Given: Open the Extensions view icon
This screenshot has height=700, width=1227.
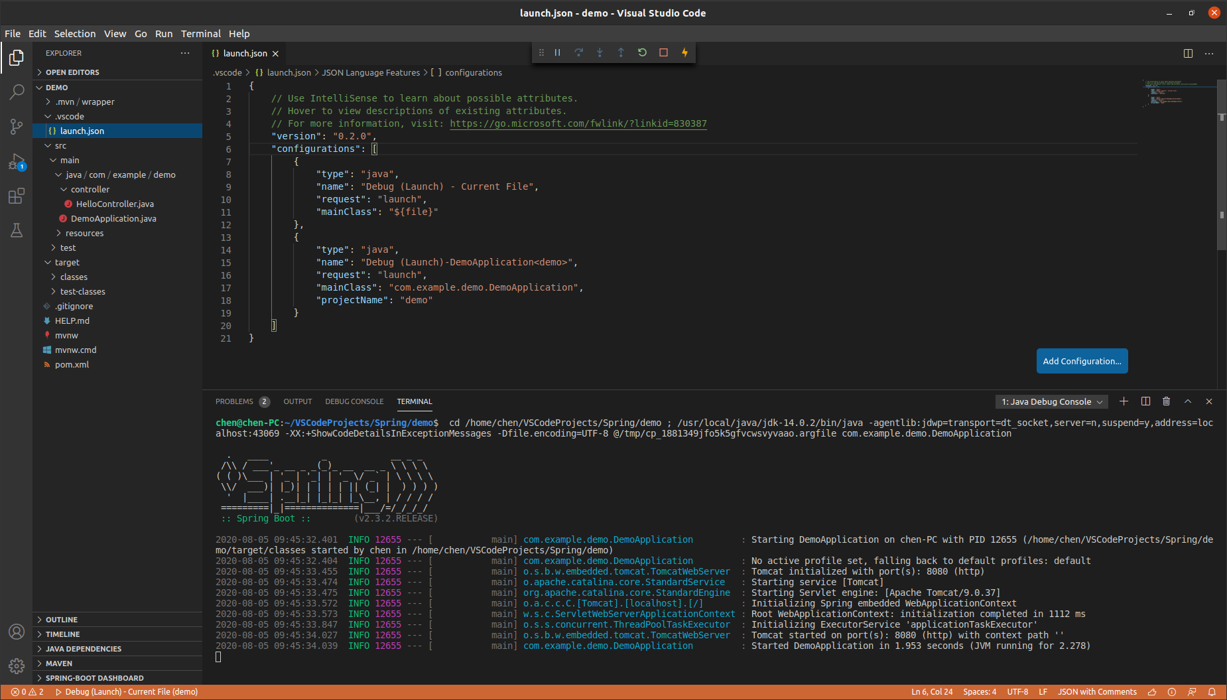Looking at the screenshot, I should point(17,196).
